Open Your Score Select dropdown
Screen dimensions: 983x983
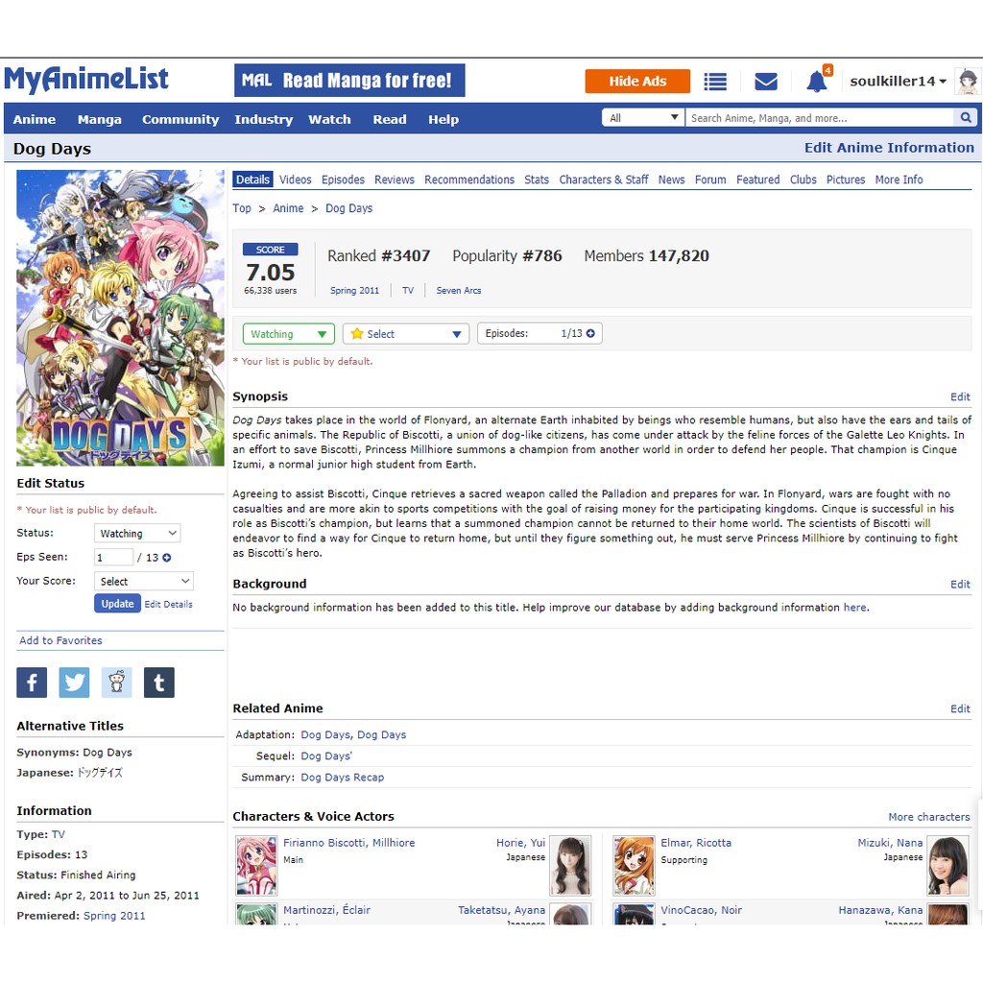tap(144, 582)
